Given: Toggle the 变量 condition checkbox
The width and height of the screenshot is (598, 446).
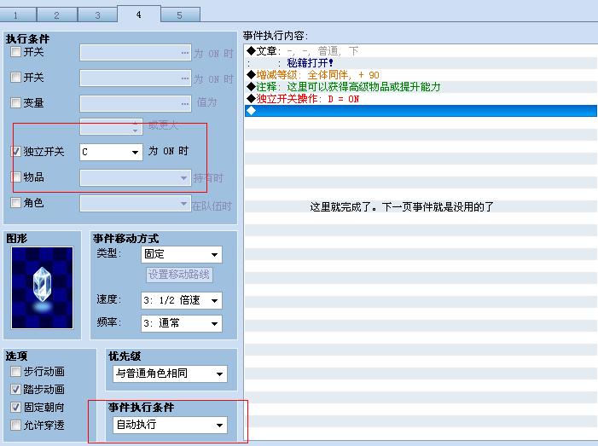Looking at the screenshot, I should [x=15, y=102].
